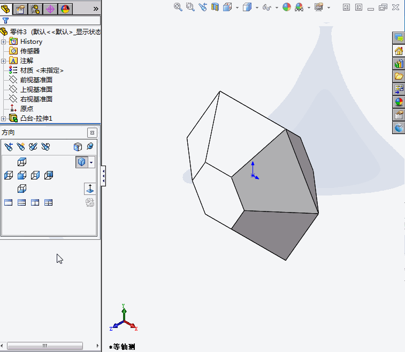Screen dimensions: 405x352
Task: Select the Bottom view orientation
Action: tap(22, 189)
